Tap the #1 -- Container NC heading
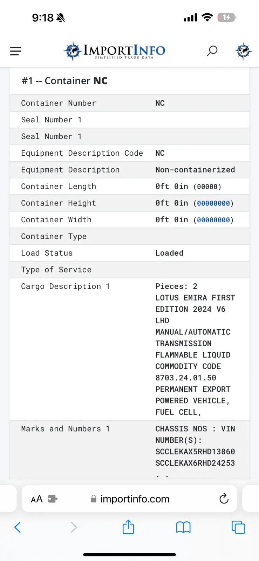Image resolution: width=259 pixels, height=561 pixels. [64, 81]
